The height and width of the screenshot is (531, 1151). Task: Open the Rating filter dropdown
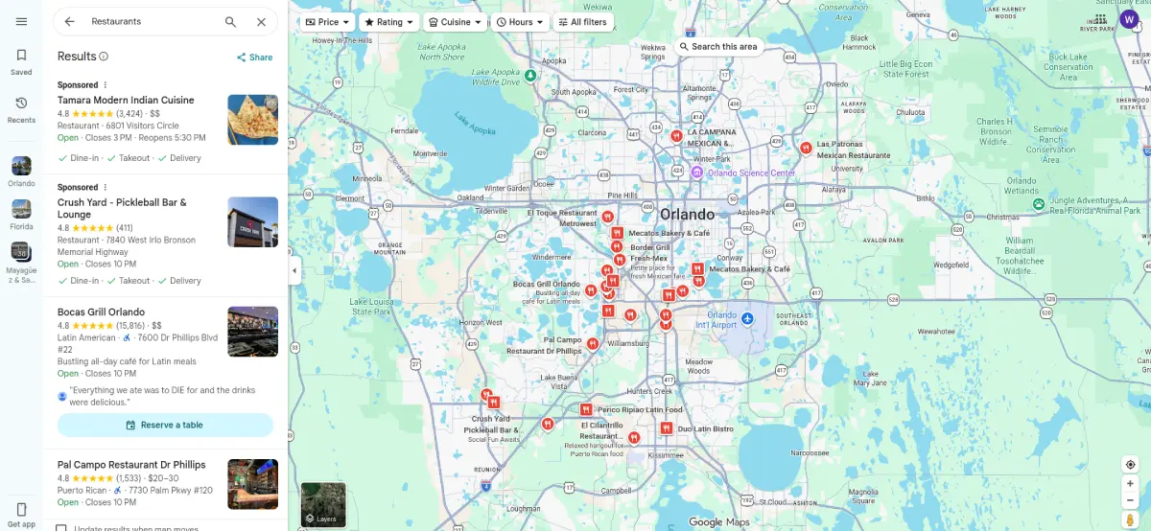tap(388, 22)
